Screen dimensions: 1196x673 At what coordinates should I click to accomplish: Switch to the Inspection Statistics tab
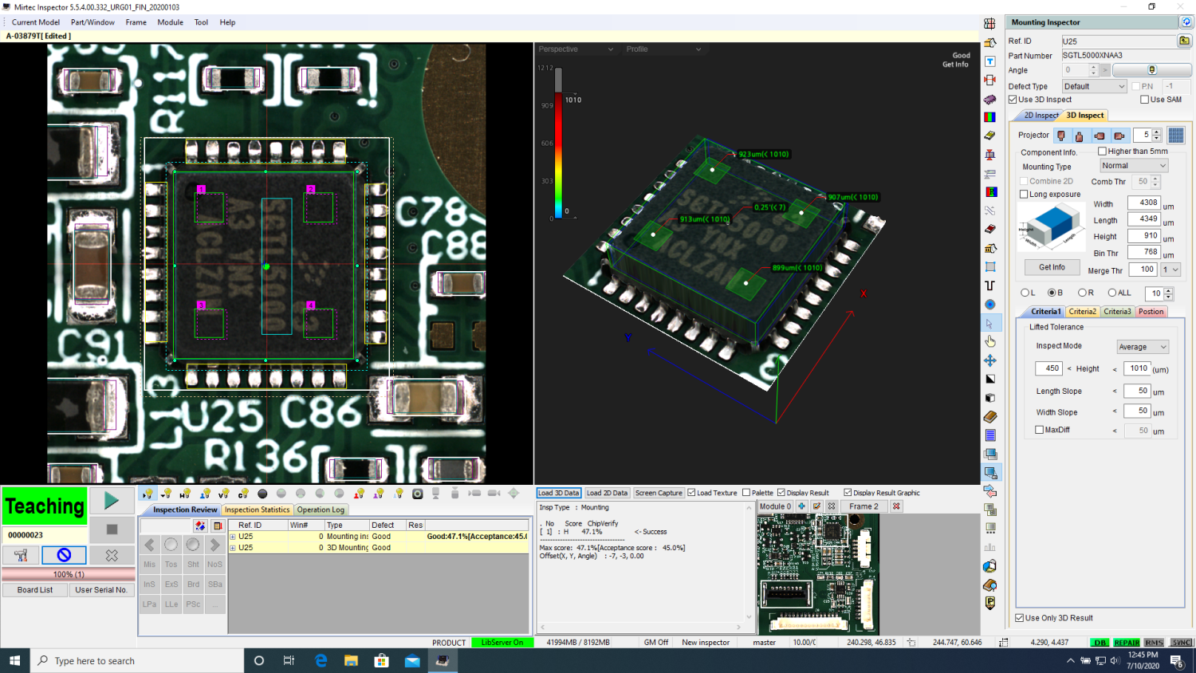(x=257, y=510)
